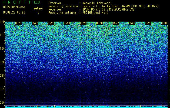
Task: Click the HROFFT 1.0.0 title text
Action: 21,2
